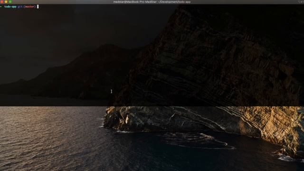Click the green fullscreen window button

[x=10, y=2]
